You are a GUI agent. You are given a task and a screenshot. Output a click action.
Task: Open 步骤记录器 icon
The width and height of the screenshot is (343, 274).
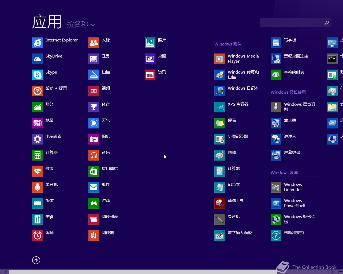[x=220, y=139]
